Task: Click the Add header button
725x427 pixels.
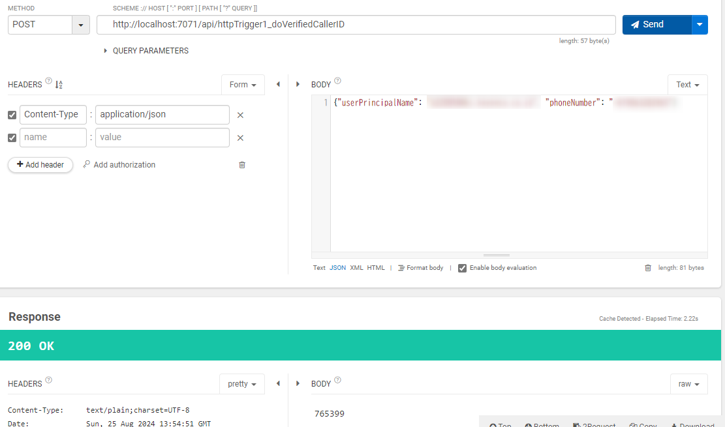Action: pyautogui.click(x=40, y=165)
